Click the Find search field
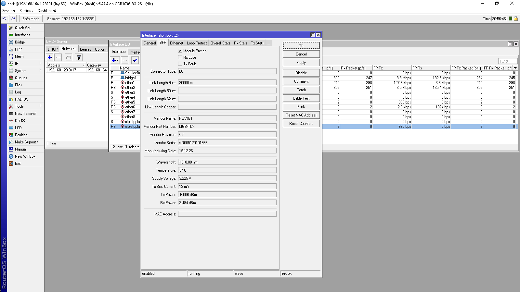Viewport: 520px width, 292px height. click(x=507, y=61)
